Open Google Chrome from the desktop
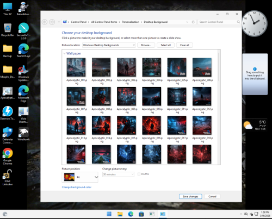Viewport: 272px width, 219px height. point(8,156)
